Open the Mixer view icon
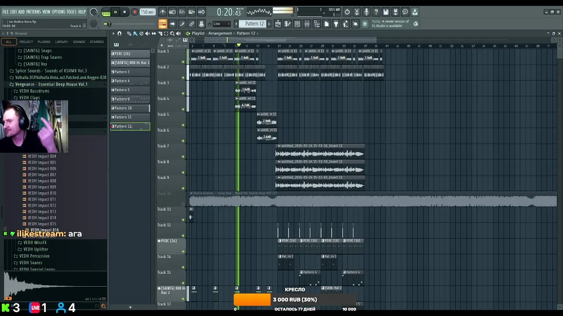563x316 pixels. point(307,24)
